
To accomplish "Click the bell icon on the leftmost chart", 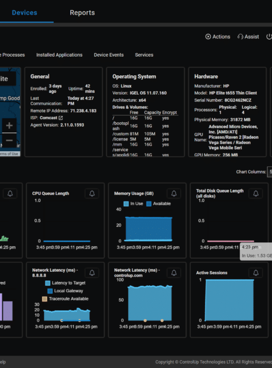I will pos(10,194).
